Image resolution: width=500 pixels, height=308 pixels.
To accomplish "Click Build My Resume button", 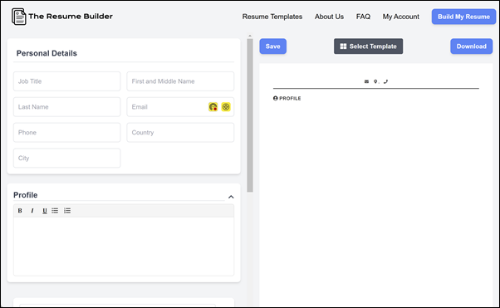I will tap(463, 17).
